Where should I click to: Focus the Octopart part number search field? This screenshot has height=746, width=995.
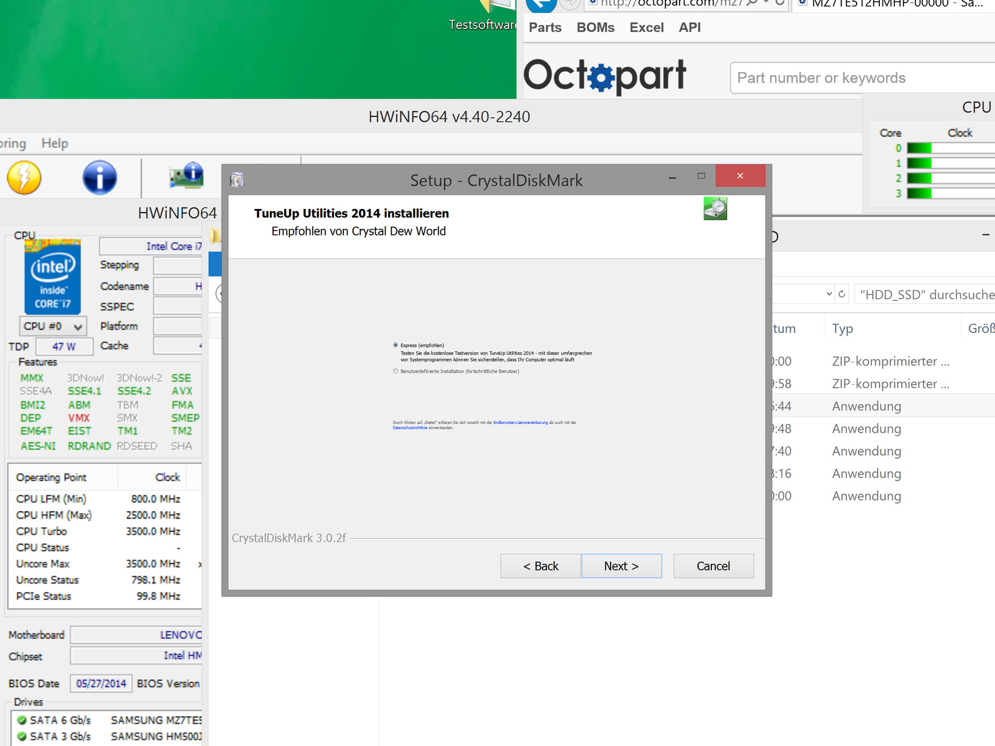pyautogui.click(x=863, y=78)
